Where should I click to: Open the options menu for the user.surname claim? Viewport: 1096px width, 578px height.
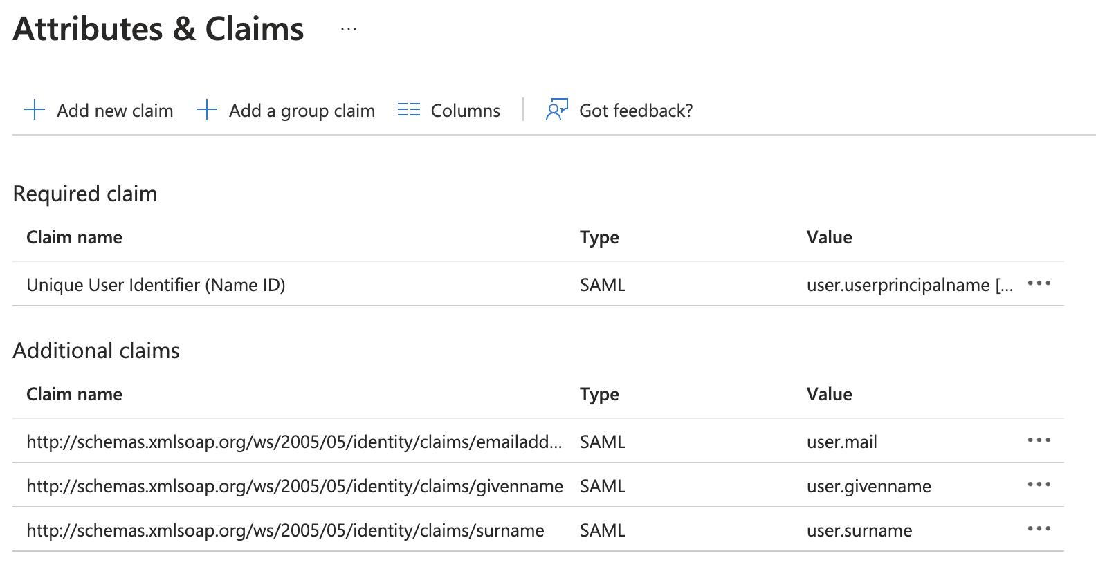coord(1039,529)
